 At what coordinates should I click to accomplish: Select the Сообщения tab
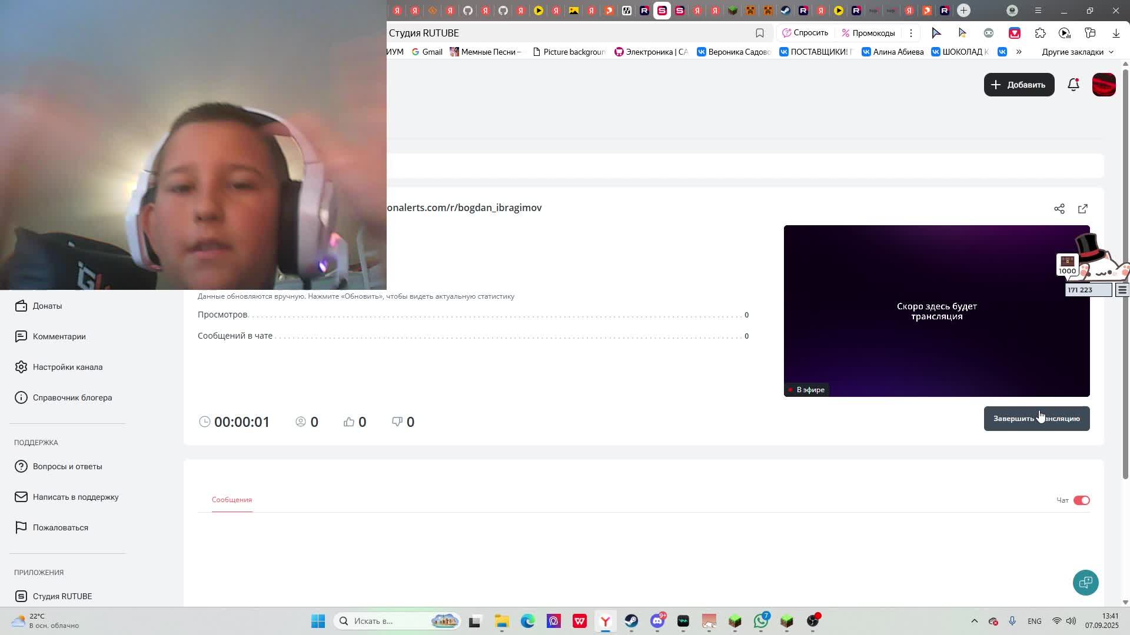232,500
